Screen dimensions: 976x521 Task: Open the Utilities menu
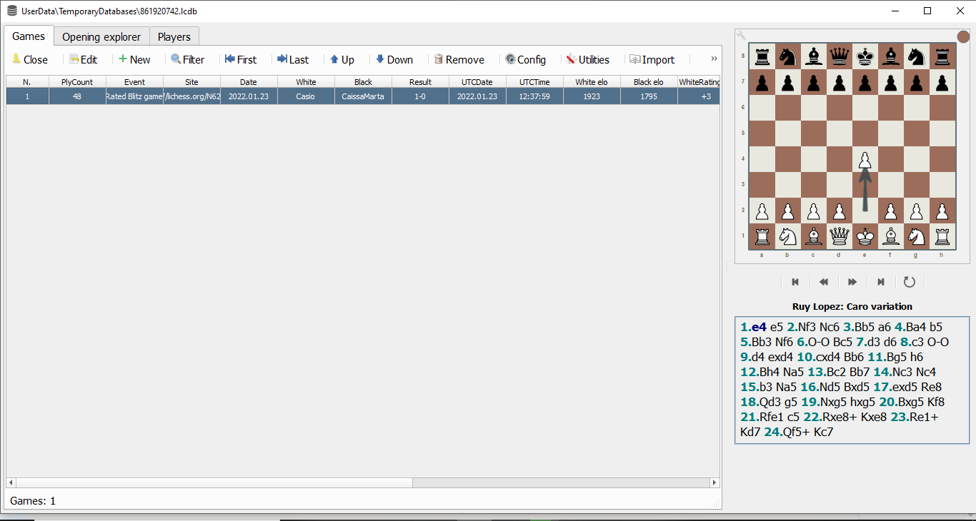click(x=587, y=59)
